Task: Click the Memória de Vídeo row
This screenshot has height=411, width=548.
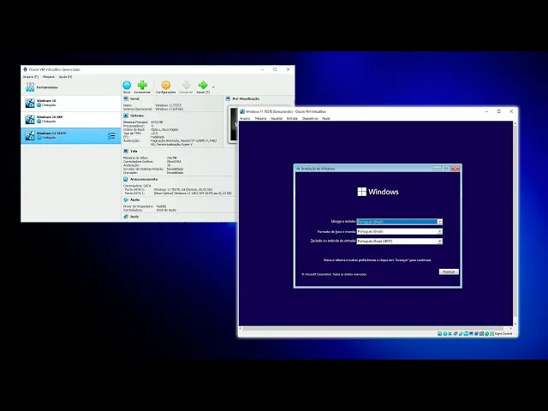Action: click(151, 158)
